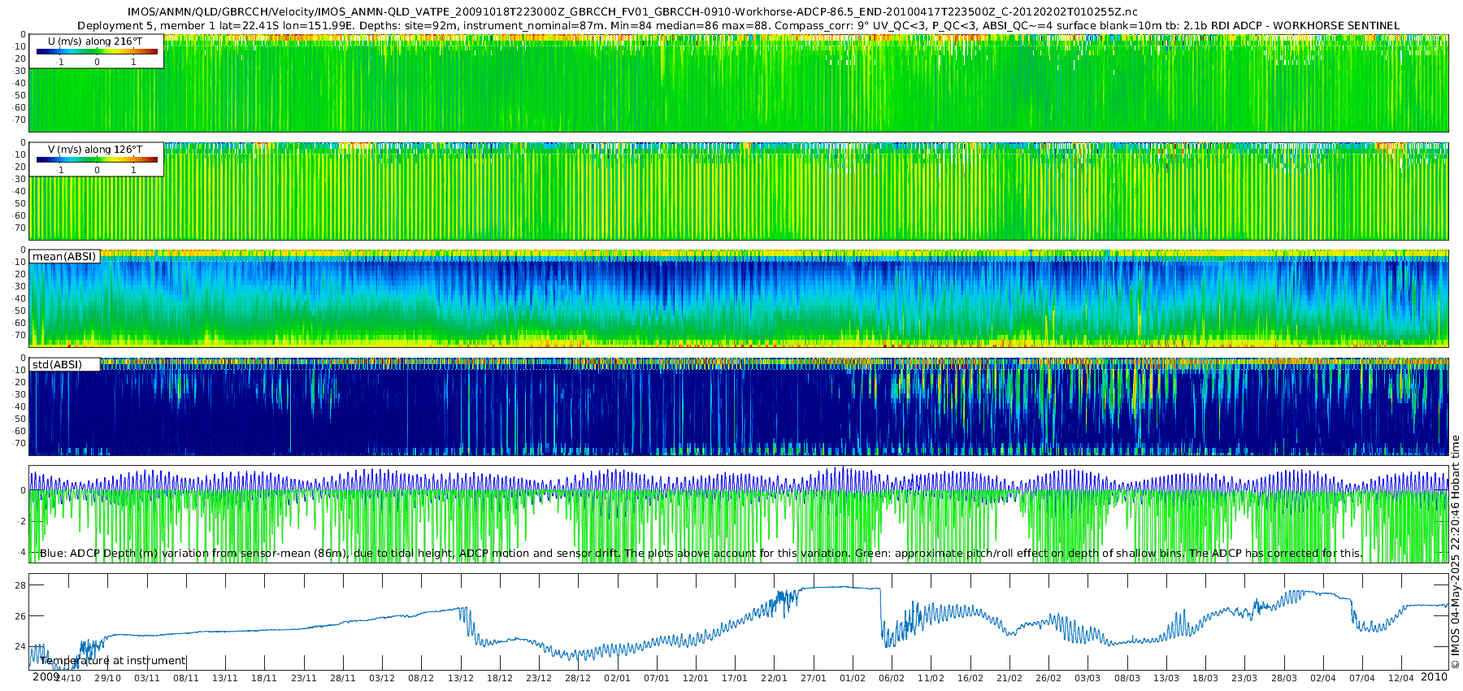Click the file path title text
Image resolution: width=1463 pixels, height=691 pixels.
coord(632,12)
